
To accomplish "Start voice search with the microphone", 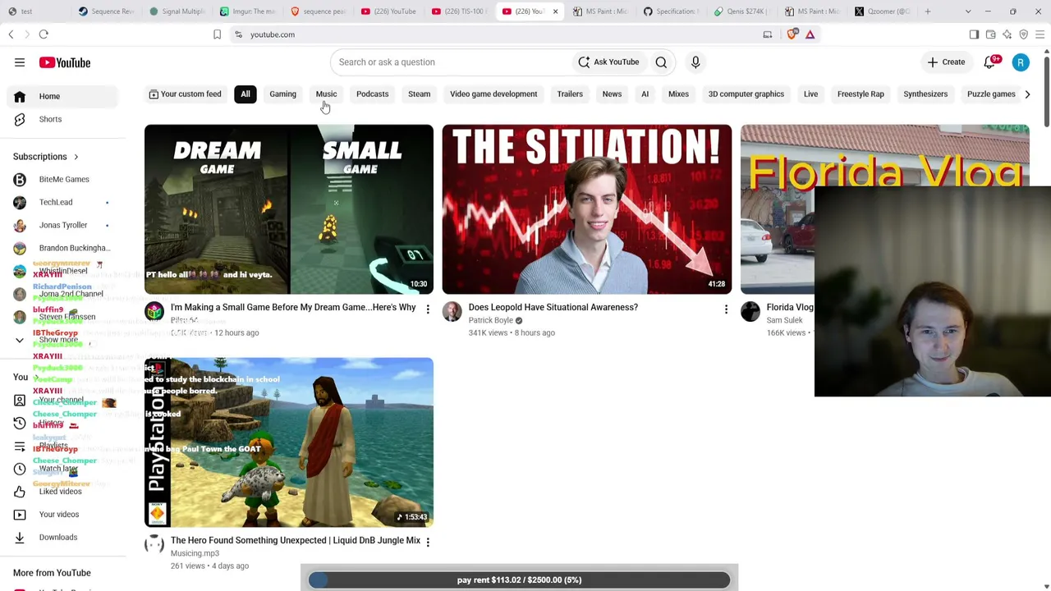I will pyautogui.click(x=695, y=62).
